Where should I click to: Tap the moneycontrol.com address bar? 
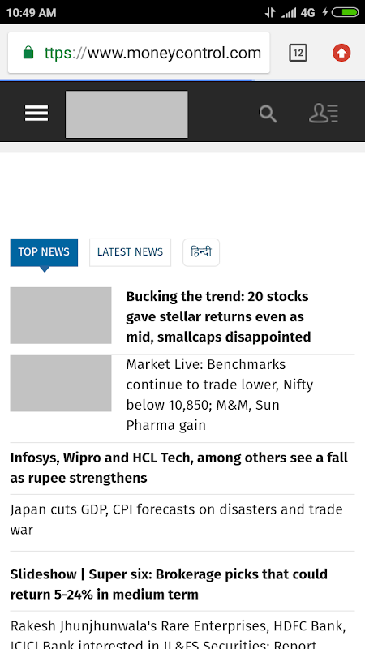pyautogui.click(x=139, y=53)
